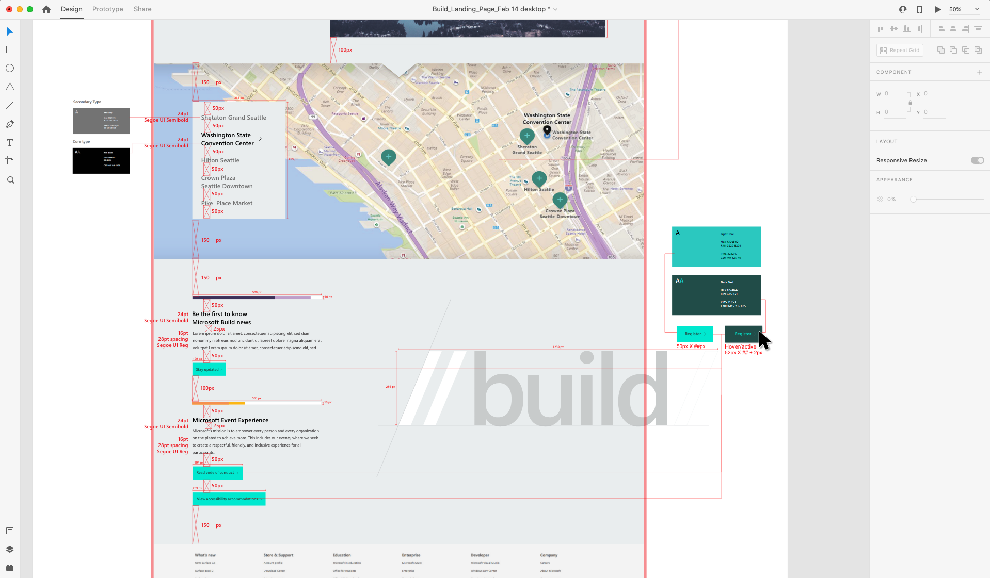Apply boolean Exclude Overlap operation

click(978, 50)
